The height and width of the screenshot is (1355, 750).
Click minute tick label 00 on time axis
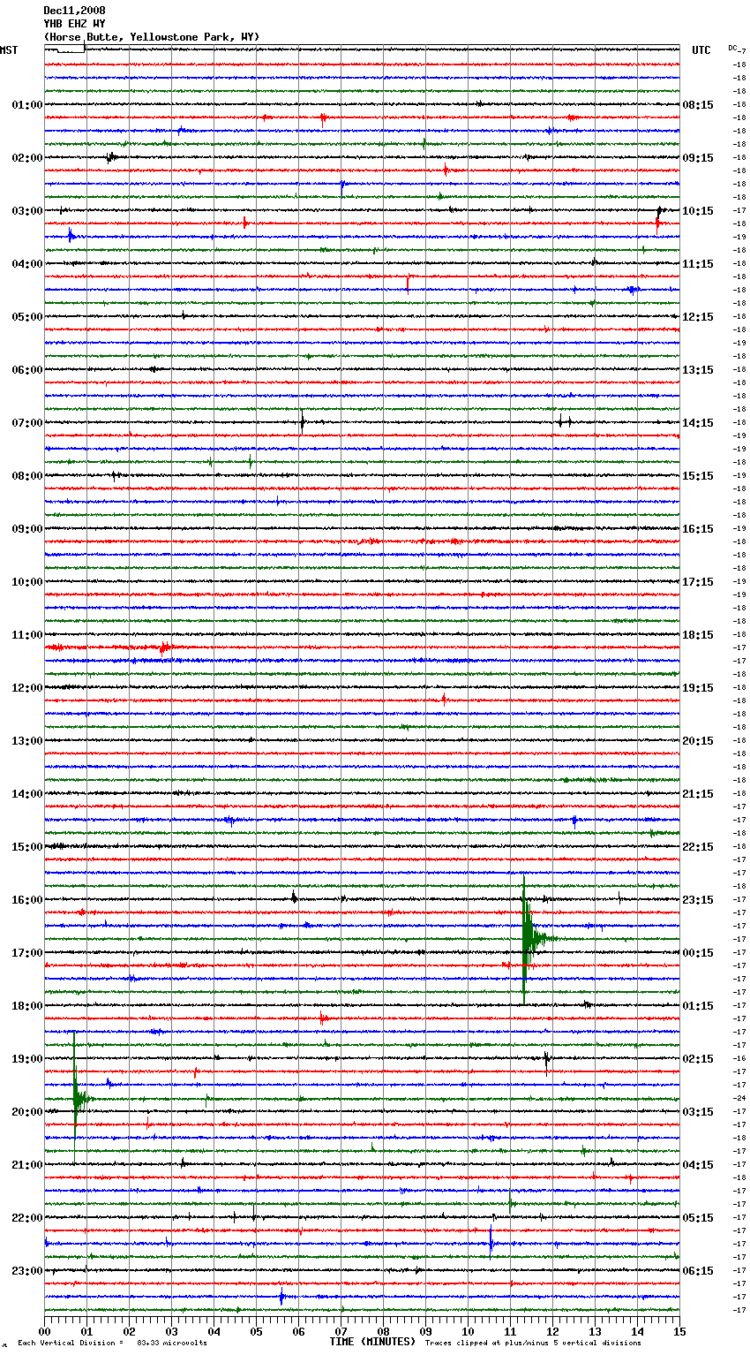coord(45,1331)
